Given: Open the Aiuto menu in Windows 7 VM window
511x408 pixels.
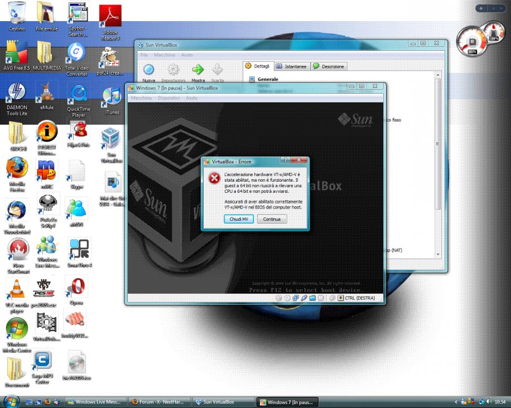Looking at the screenshot, I should [x=192, y=98].
